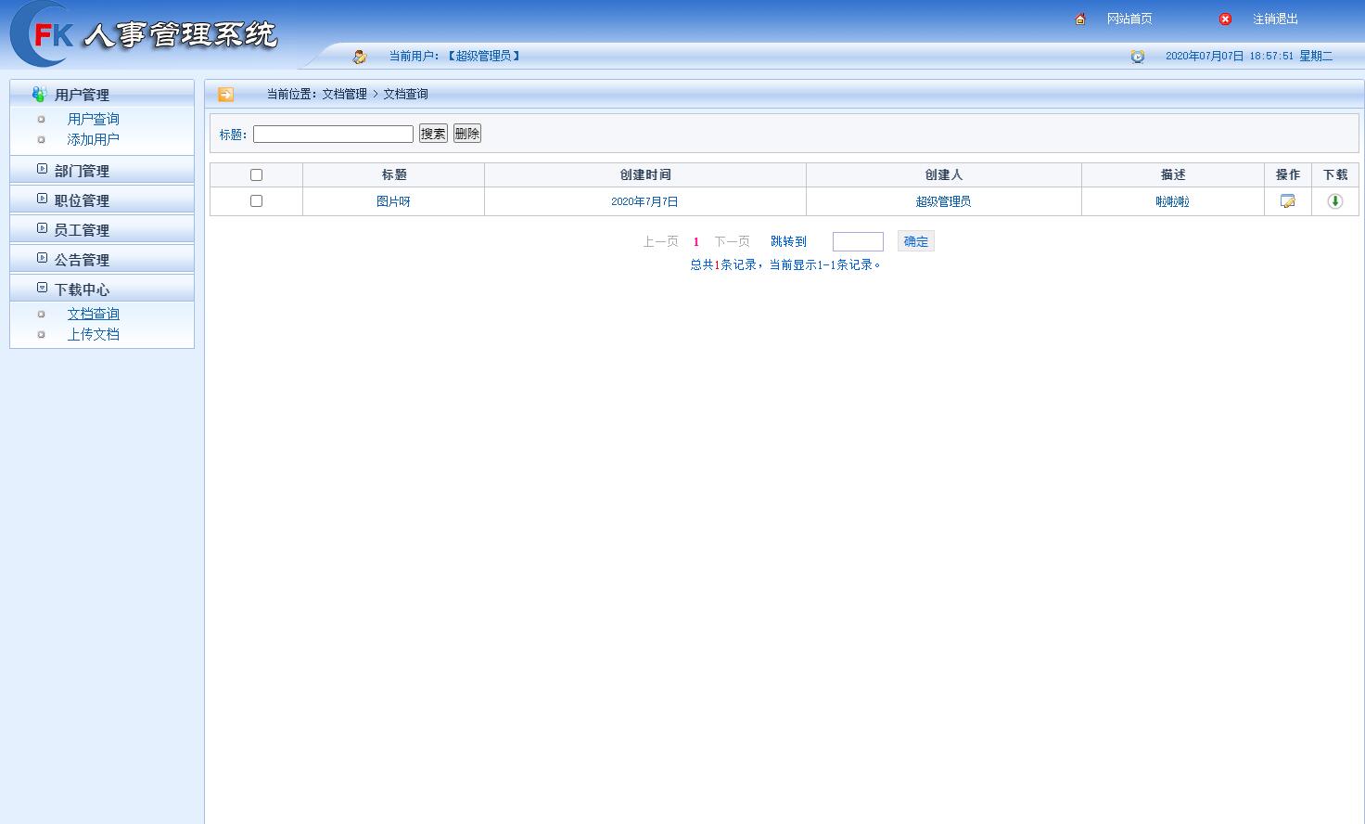
Task: Click the date and time text in the header
Action: (x=1249, y=57)
